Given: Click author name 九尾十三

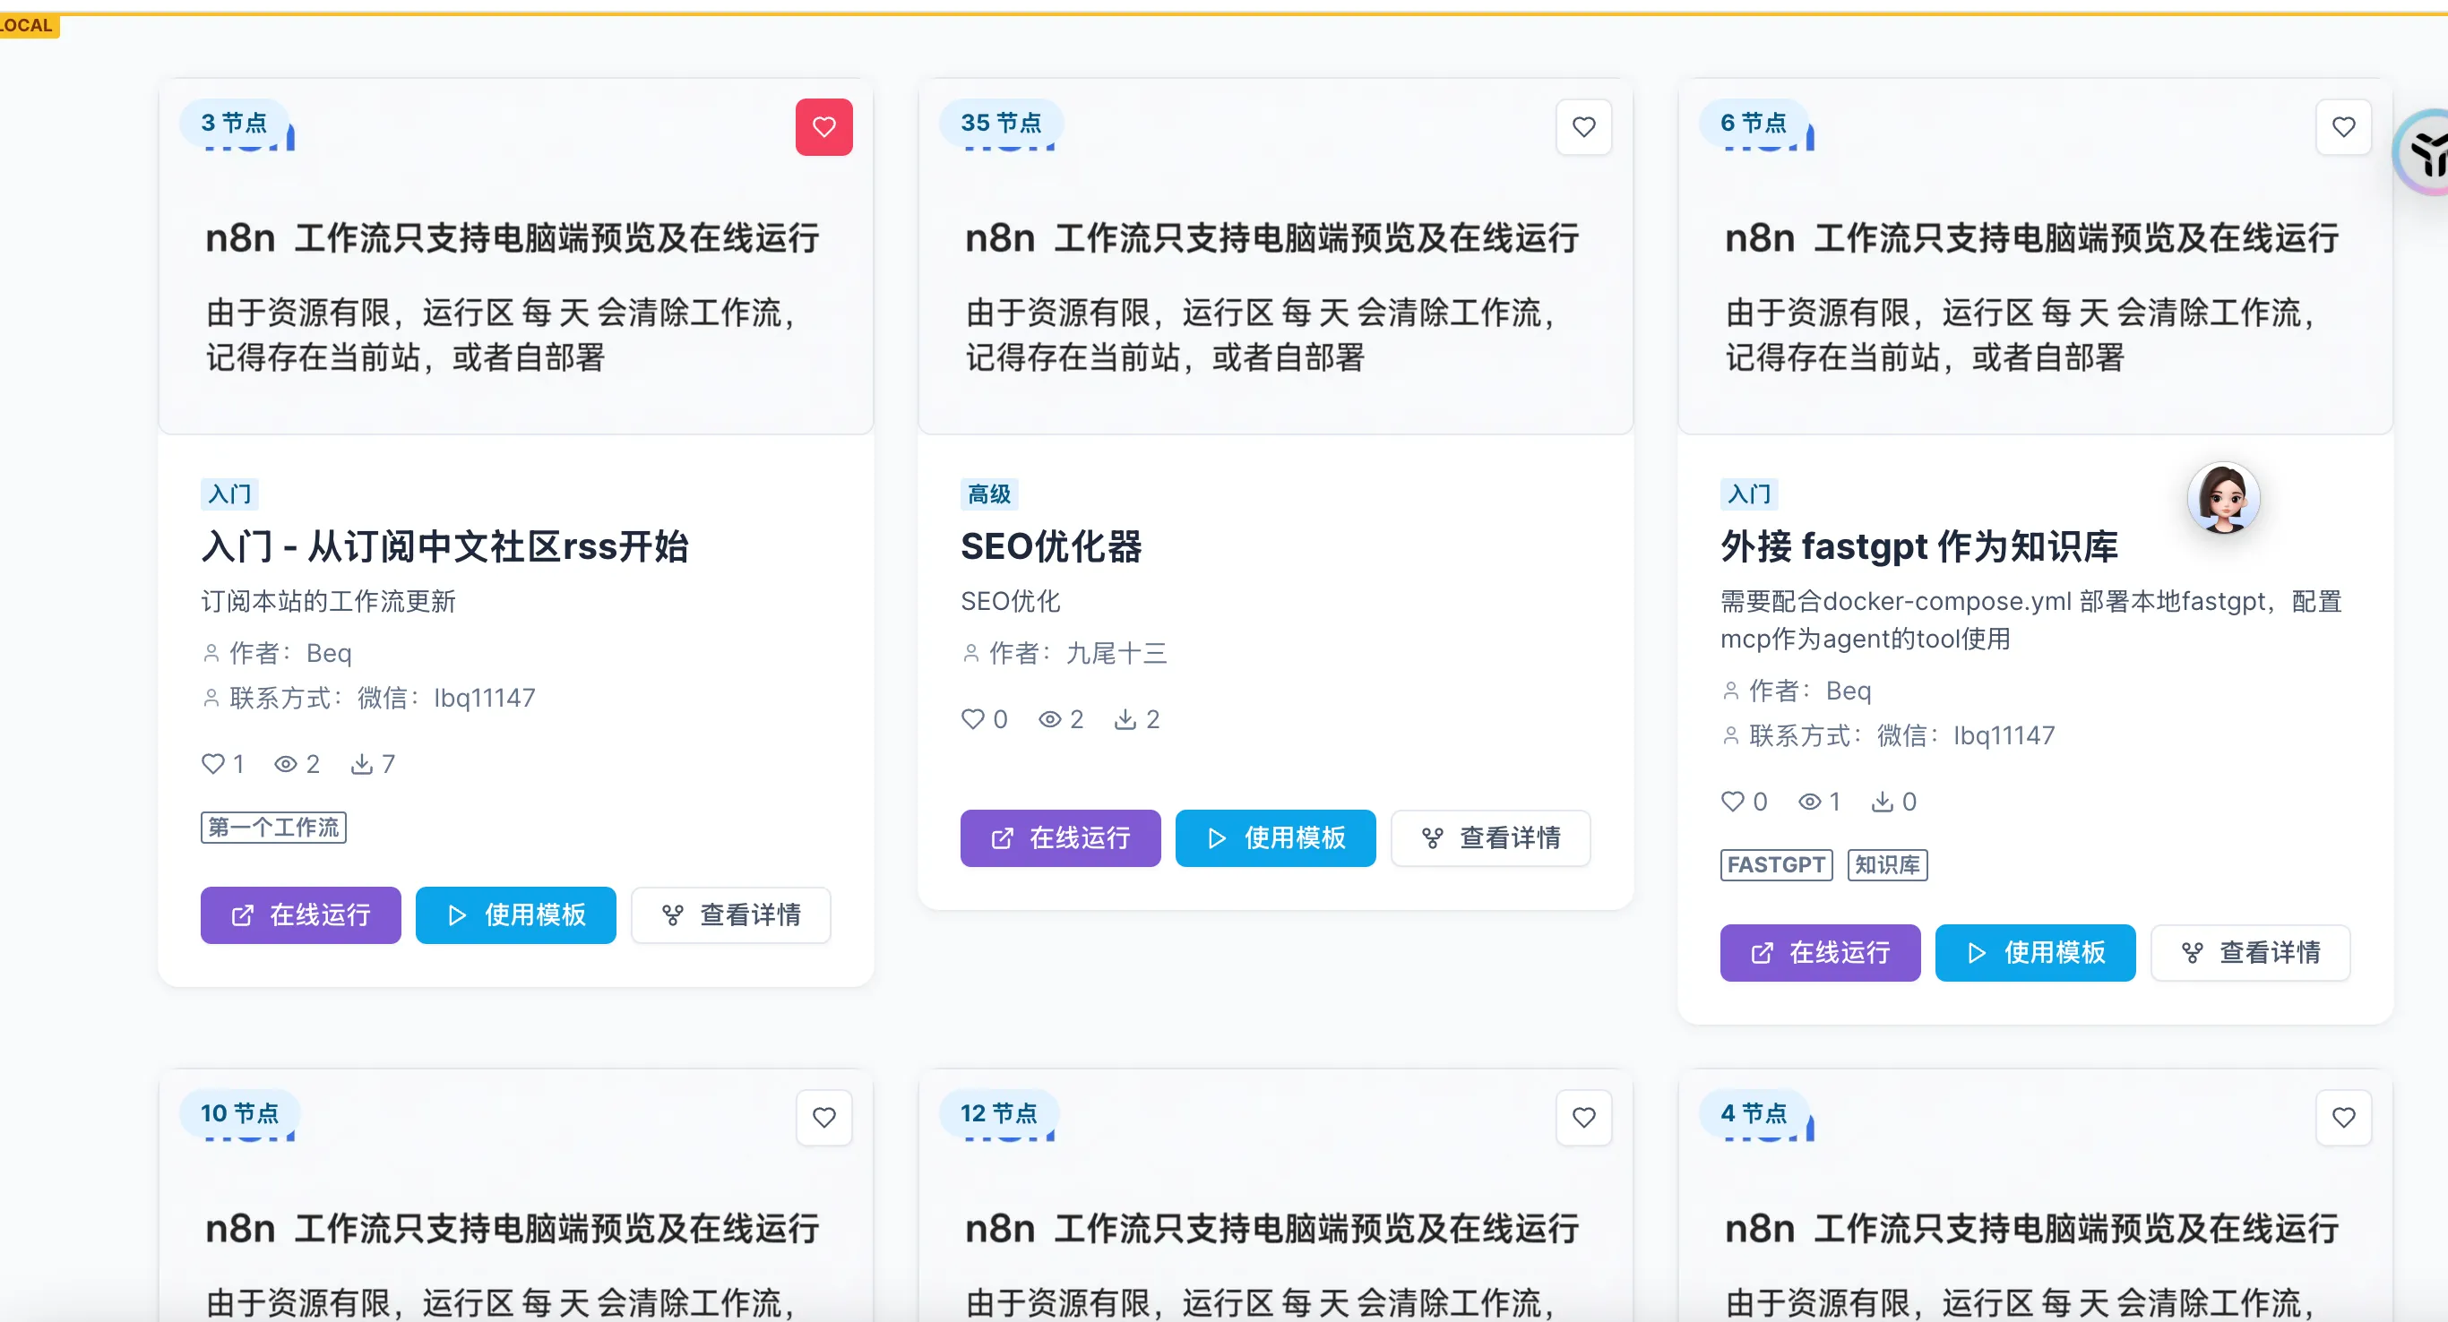Looking at the screenshot, I should [x=1116, y=654].
